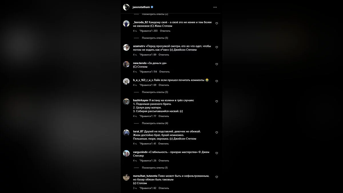Tap heart on new.tendo comment
Screen dimensions: 343x193
coord(217,64)
